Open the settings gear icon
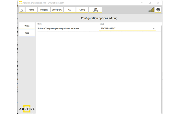This screenshot has height=114, width=180. (158, 10)
